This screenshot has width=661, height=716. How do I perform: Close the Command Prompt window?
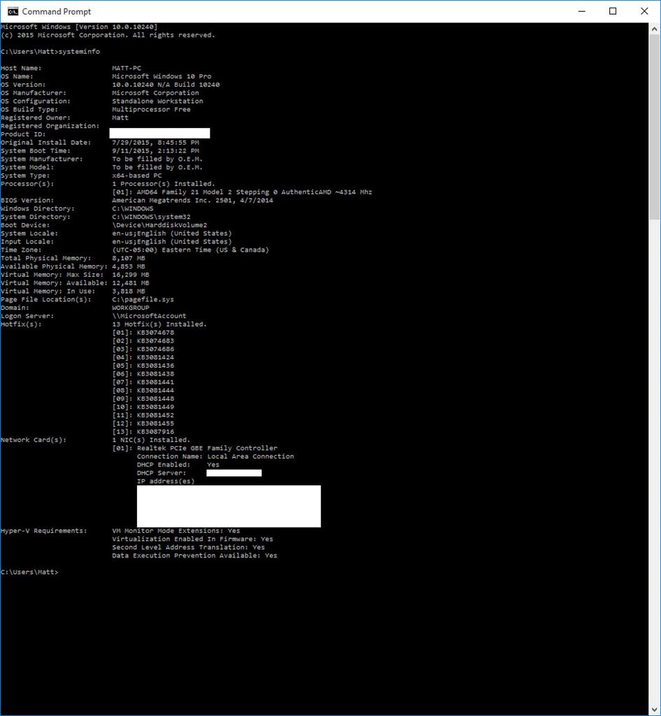click(x=644, y=11)
